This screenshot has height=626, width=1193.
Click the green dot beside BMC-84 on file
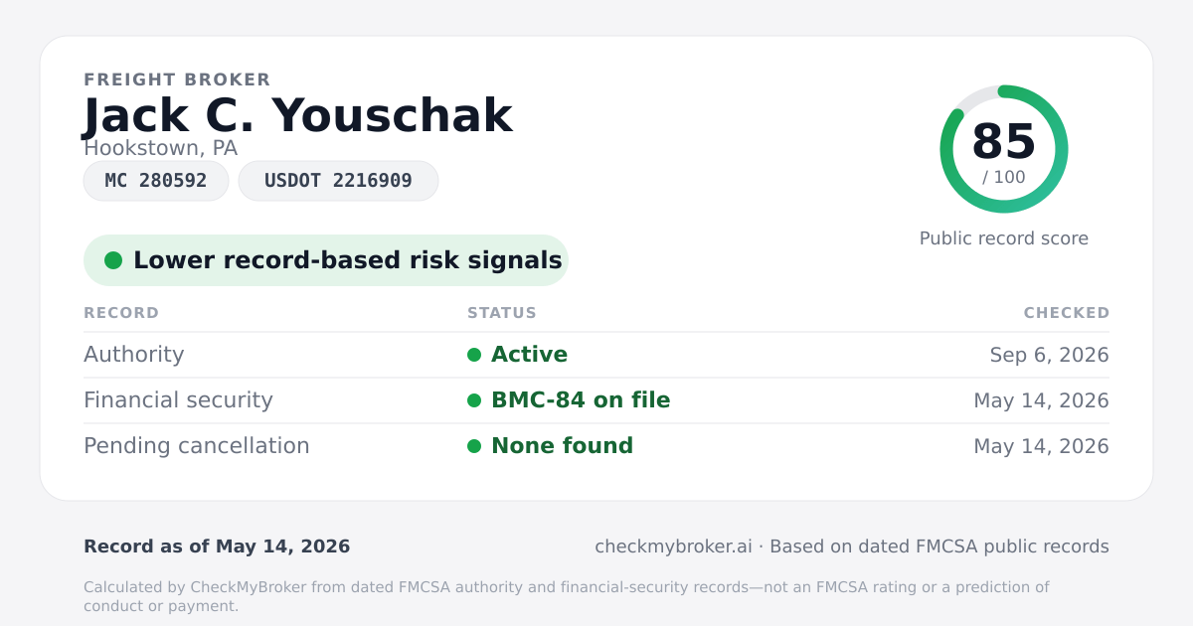[474, 400]
